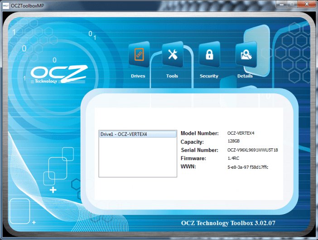The height and width of the screenshot is (240, 318).
Task: Click the OCZ app icon in title bar
Action: click(6, 6)
